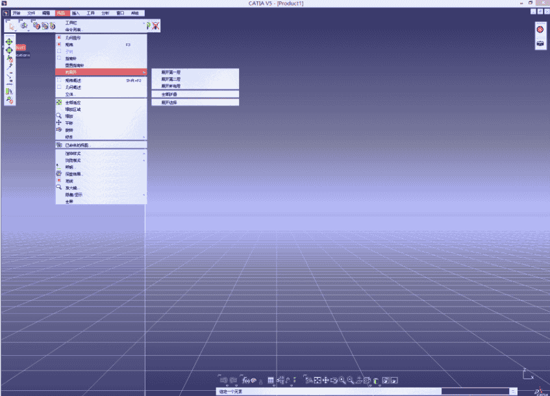Open the 插入 (Insert) menu
Image resolution: width=550 pixels, height=396 pixels.
click(76, 13)
